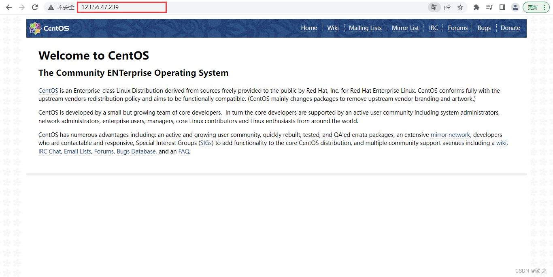Follow the Email Lists link
This screenshot has height=277, width=553.
click(77, 151)
